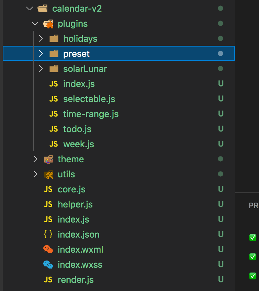Click the utils folder's tools icon
Screen dimensions: 259x291
pos(48,174)
